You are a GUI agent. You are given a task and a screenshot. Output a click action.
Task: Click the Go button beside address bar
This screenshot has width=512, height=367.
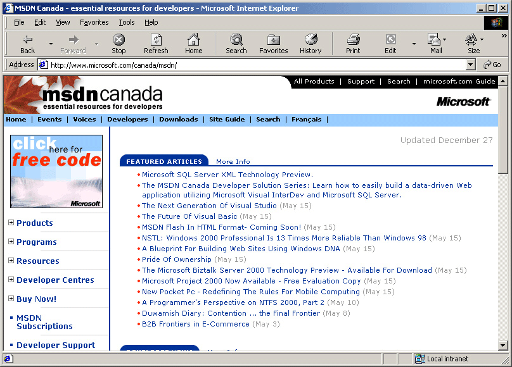coord(492,65)
